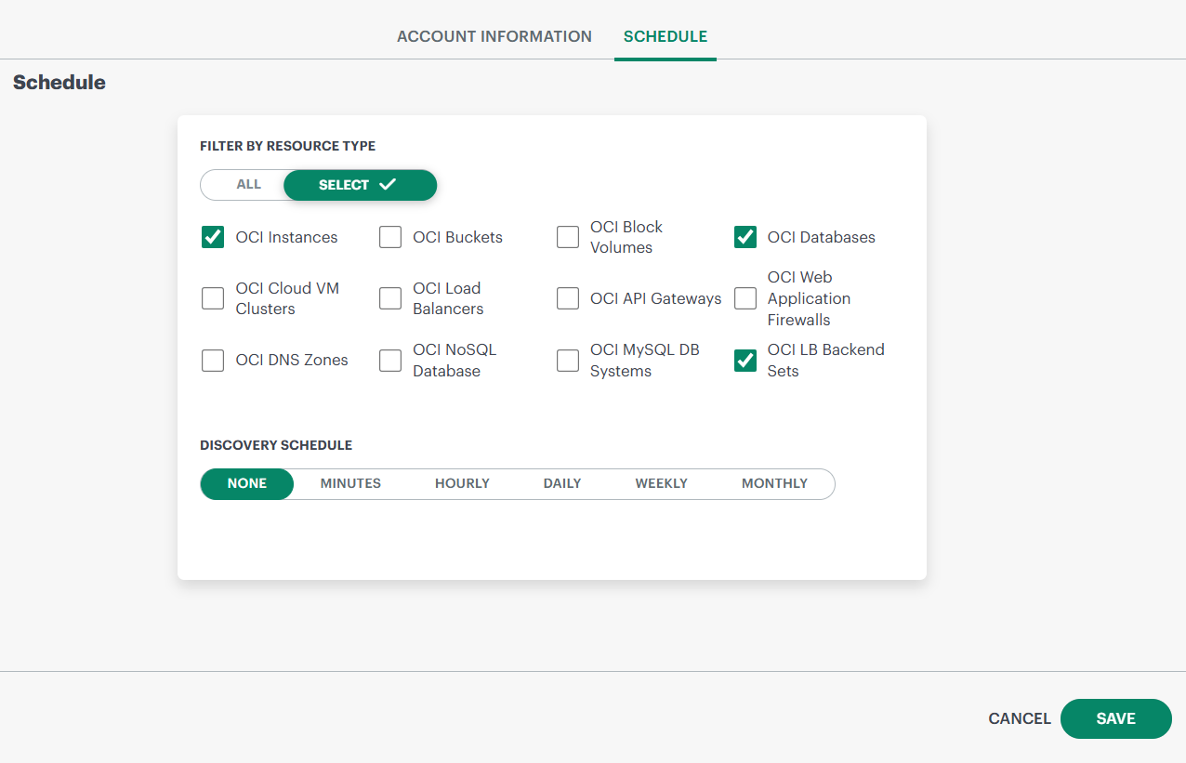1186x763 pixels.
Task: Select the OCI Load Balancers checkbox
Action: pos(390,298)
